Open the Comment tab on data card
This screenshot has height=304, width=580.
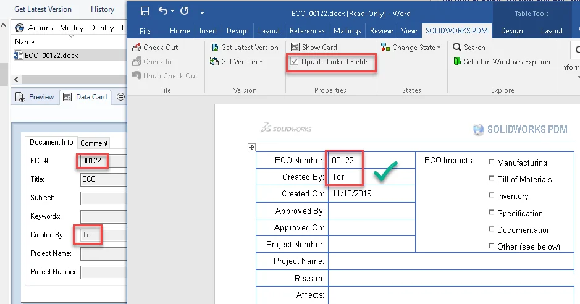[94, 143]
